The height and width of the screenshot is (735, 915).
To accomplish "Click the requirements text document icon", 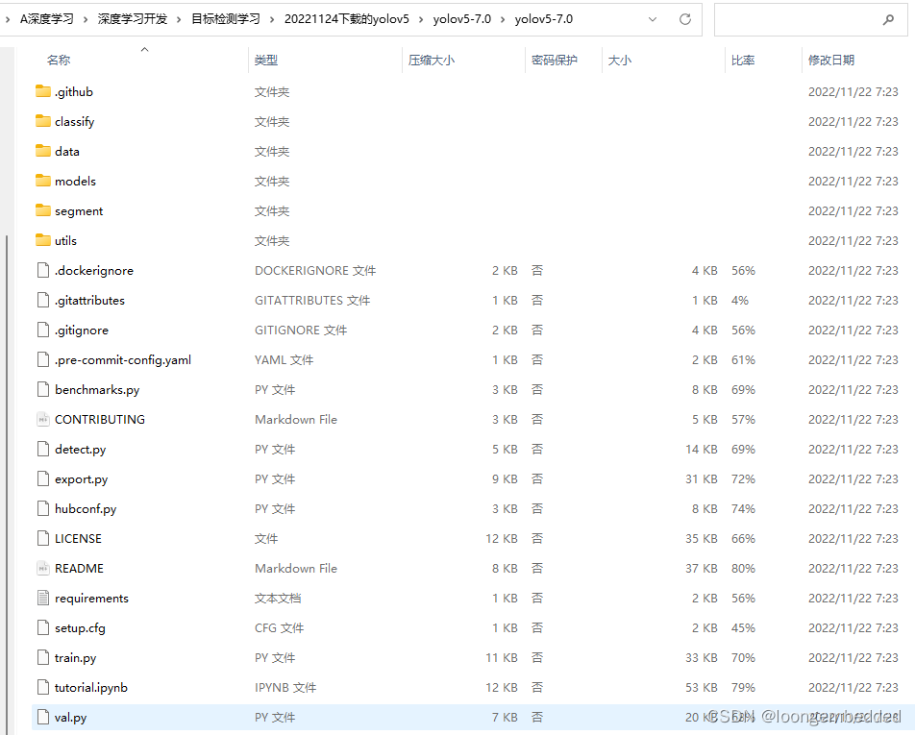I will point(42,598).
